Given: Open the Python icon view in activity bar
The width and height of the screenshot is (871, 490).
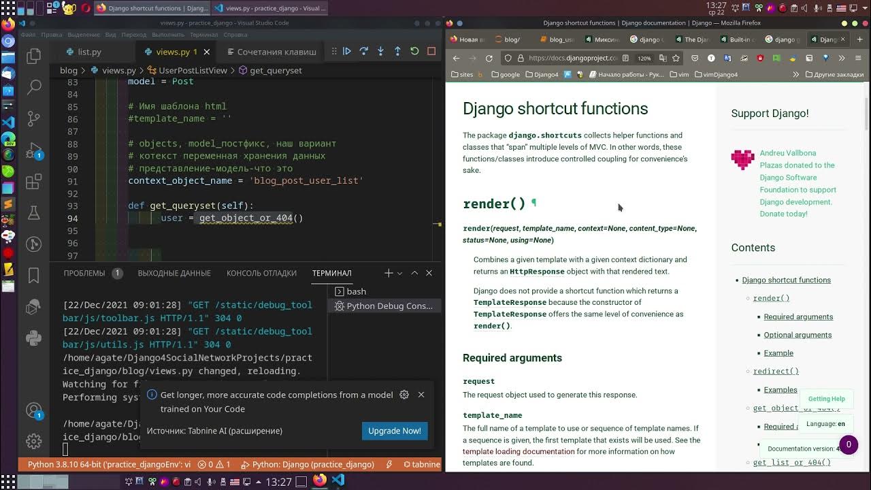Looking at the screenshot, I should pyautogui.click(x=33, y=338).
